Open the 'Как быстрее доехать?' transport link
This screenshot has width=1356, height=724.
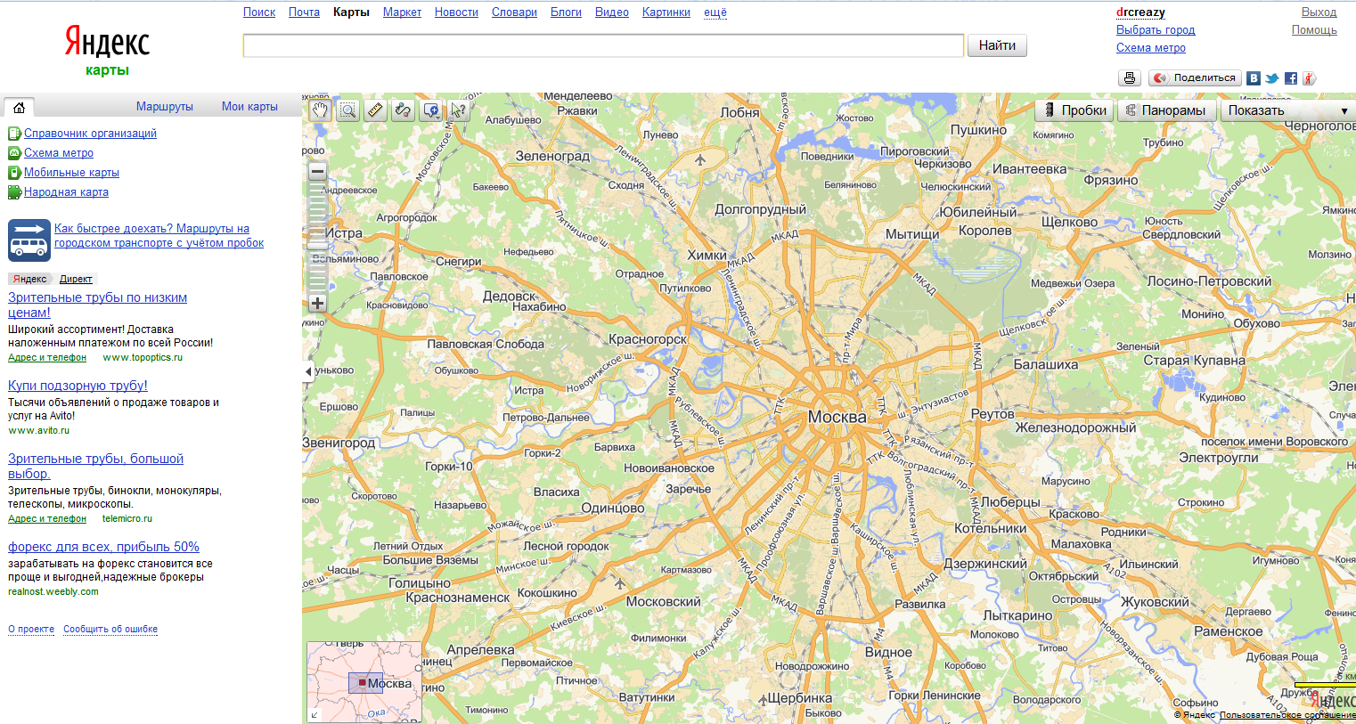[159, 236]
